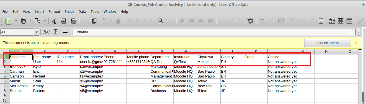The width and height of the screenshot is (366, 104).
Task: Click the Sum sigma icon
Action: [56, 32]
